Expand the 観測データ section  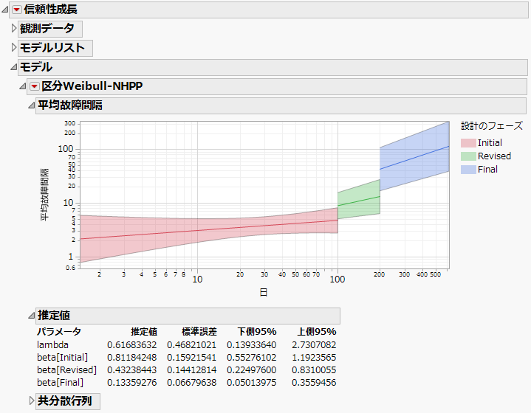pyautogui.click(x=13, y=28)
